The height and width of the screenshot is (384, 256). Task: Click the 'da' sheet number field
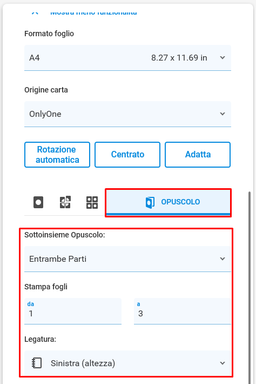(x=73, y=312)
